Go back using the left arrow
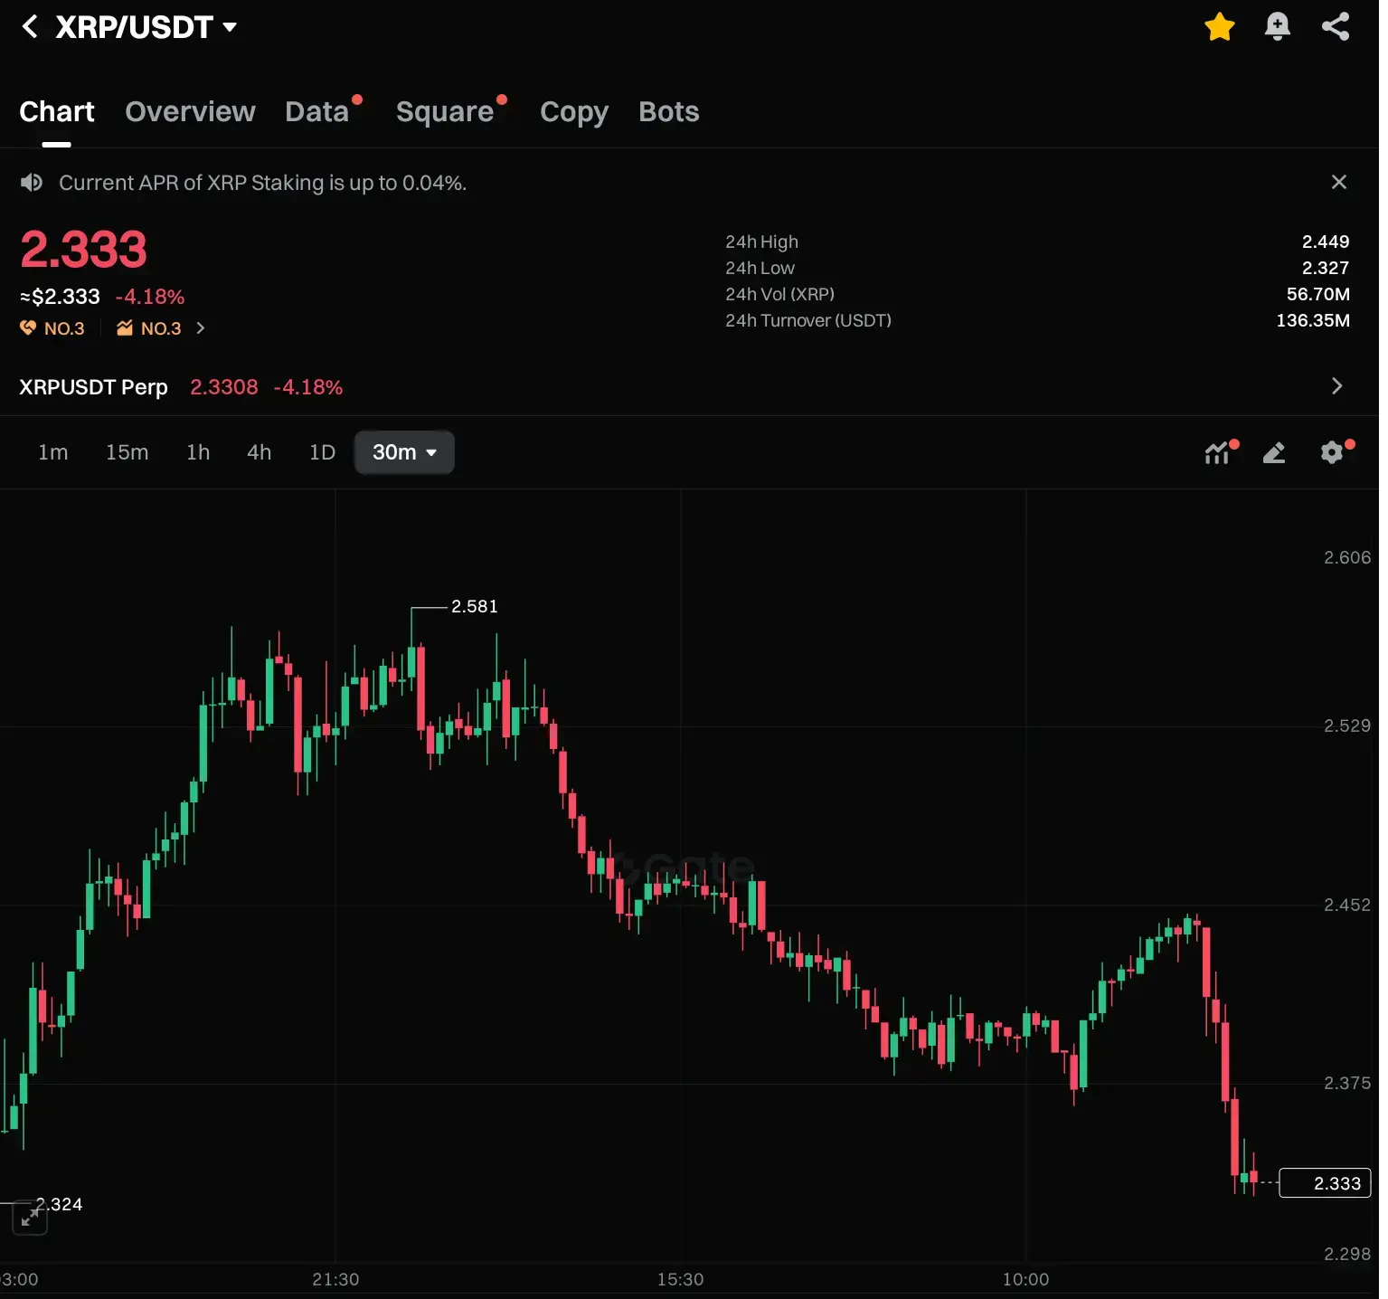The height and width of the screenshot is (1299, 1388). click(x=30, y=27)
